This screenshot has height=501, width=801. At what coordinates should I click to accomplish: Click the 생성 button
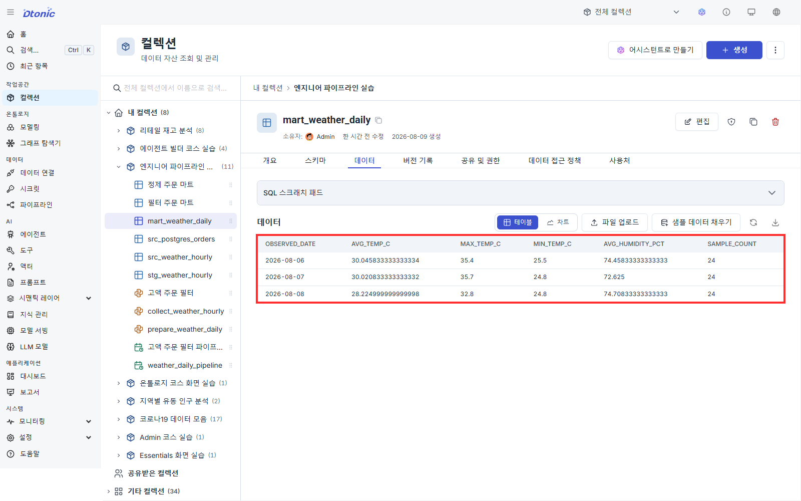734,50
